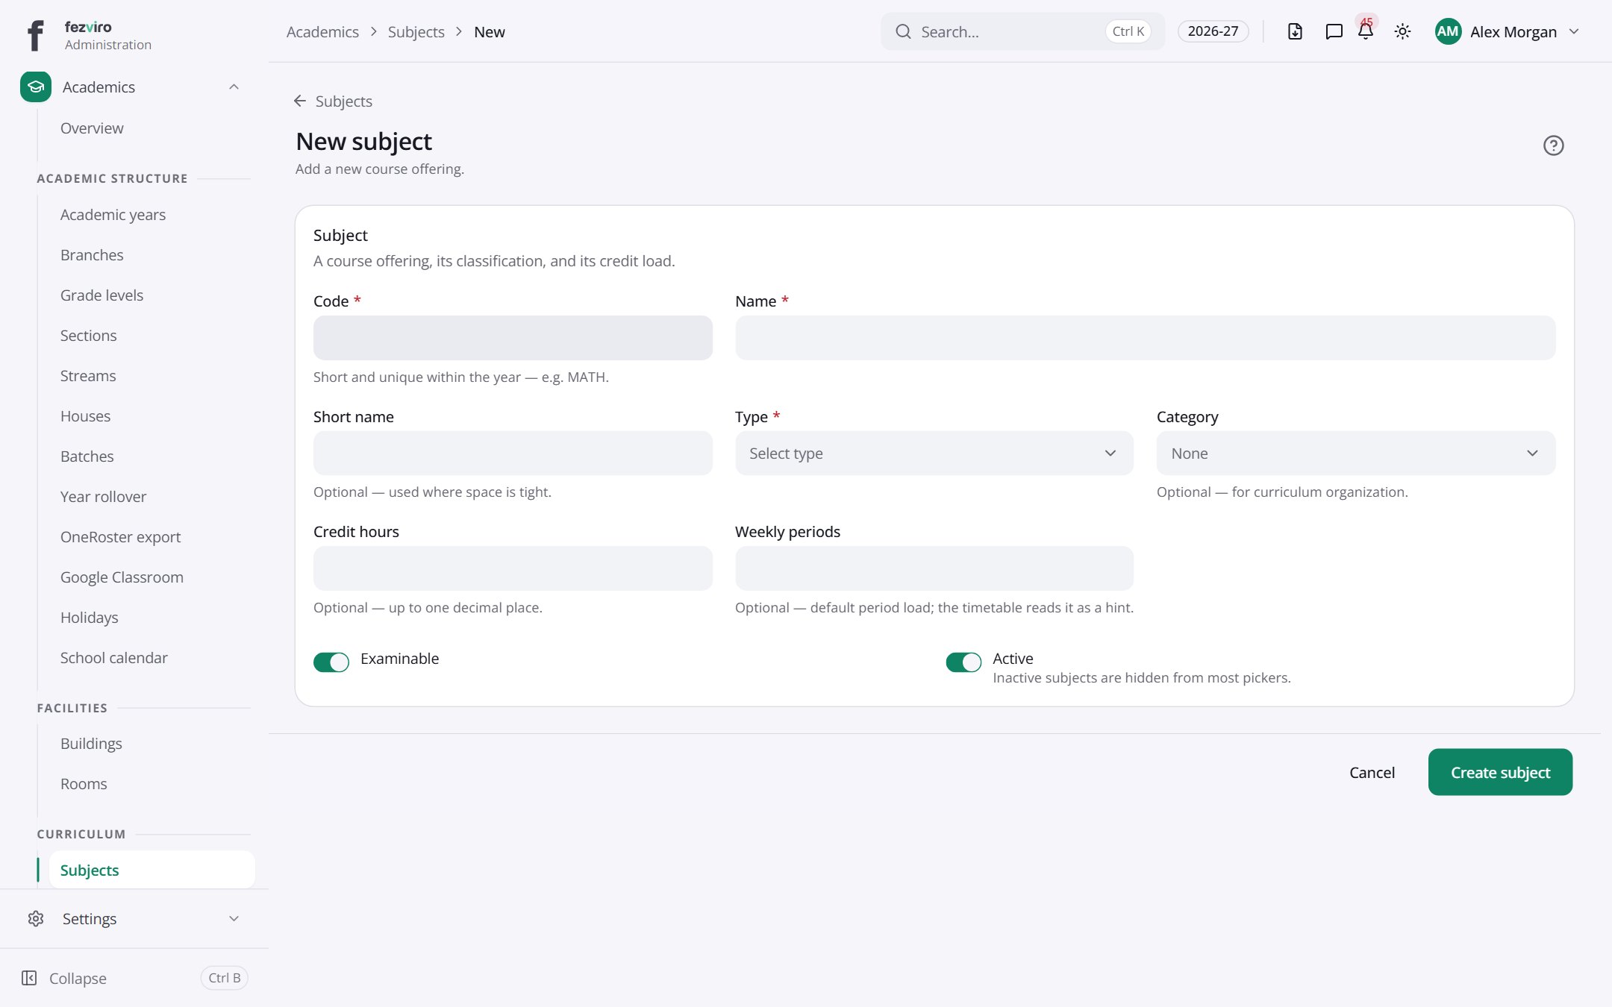The width and height of the screenshot is (1612, 1007).
Task: Collapse the Academics section chevron
Action: click(x=234, y=87)
